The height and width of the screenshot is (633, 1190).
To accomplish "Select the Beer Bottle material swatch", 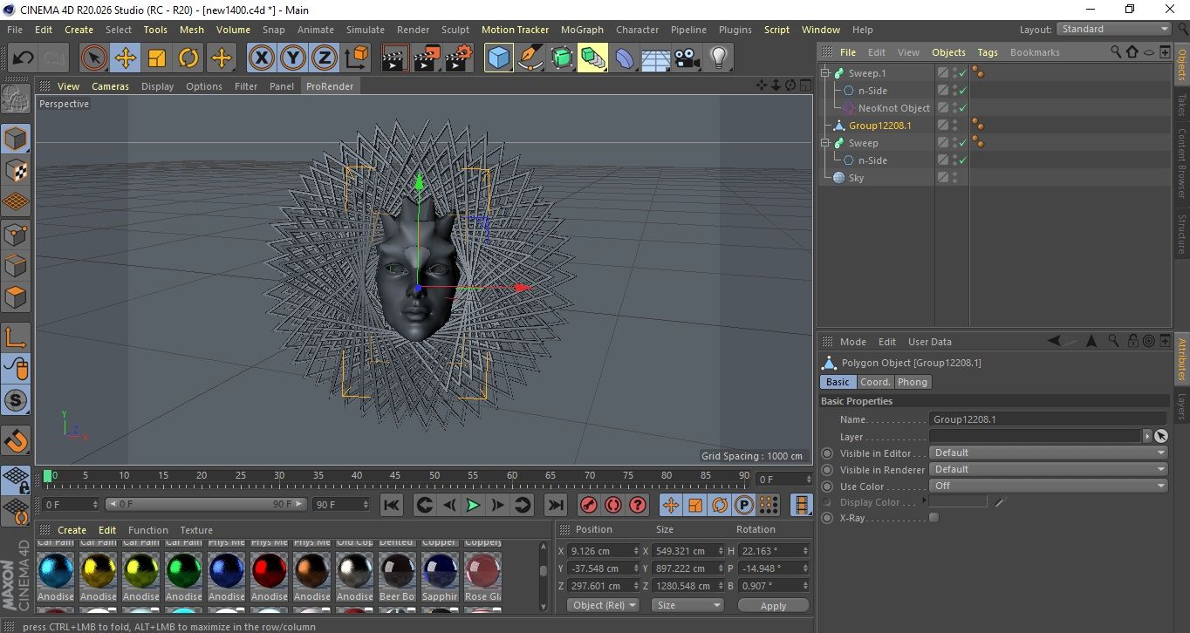I will tap(397, 571).
